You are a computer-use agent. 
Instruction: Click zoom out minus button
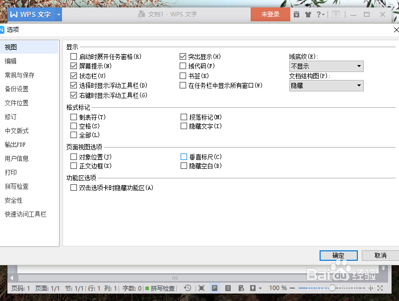coord(292,288)
